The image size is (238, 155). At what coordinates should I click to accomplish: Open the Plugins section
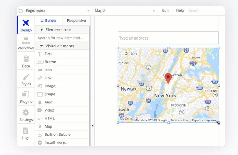coord(26,97)
